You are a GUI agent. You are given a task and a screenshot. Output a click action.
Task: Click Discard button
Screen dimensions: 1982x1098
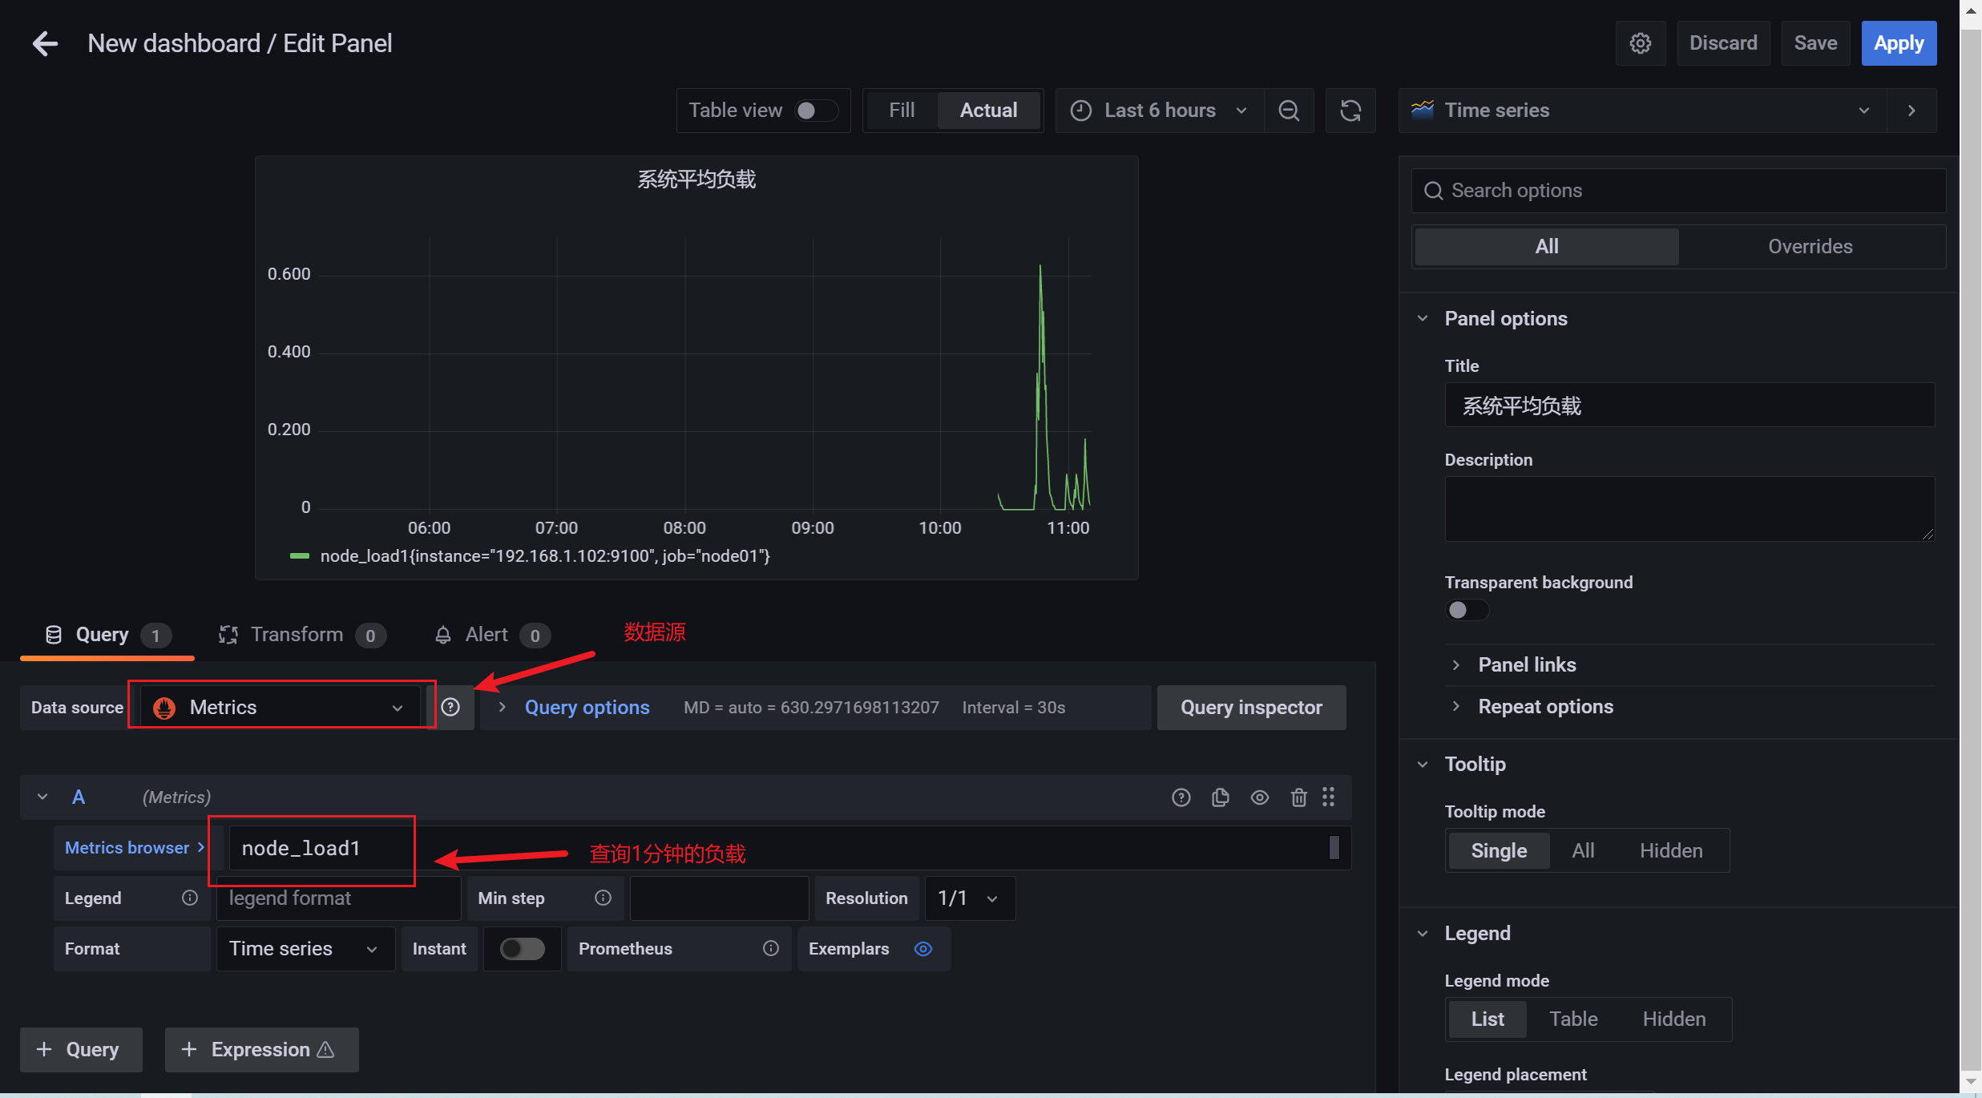pyautogui.click(x=1723, y=43)
